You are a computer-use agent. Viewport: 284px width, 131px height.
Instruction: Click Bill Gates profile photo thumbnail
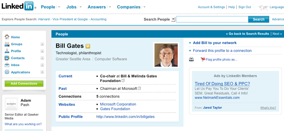(x=166, y=55)
